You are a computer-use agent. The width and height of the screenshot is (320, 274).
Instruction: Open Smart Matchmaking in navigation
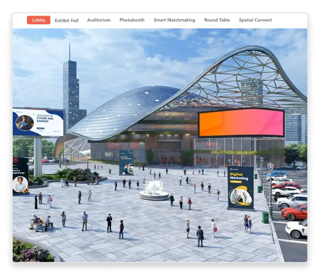click(x=174, y=20)
